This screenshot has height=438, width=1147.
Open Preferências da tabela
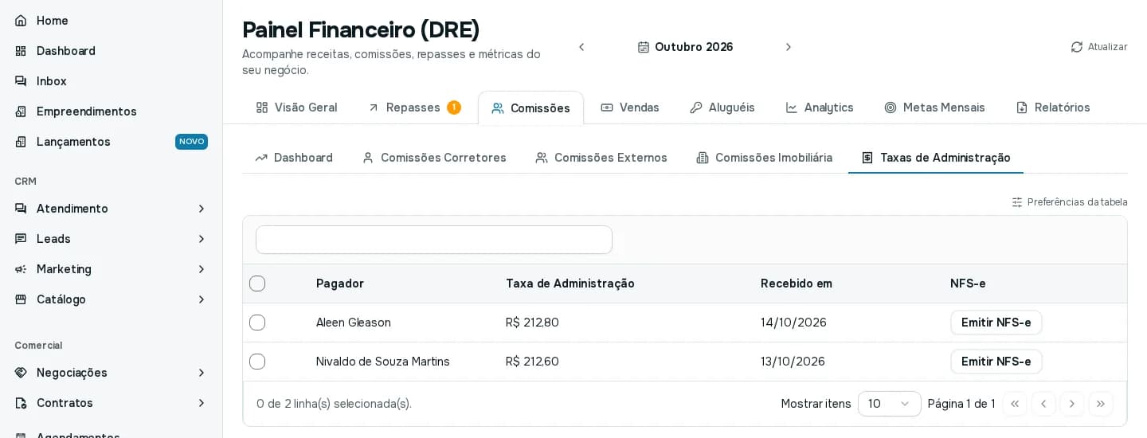1070,202
